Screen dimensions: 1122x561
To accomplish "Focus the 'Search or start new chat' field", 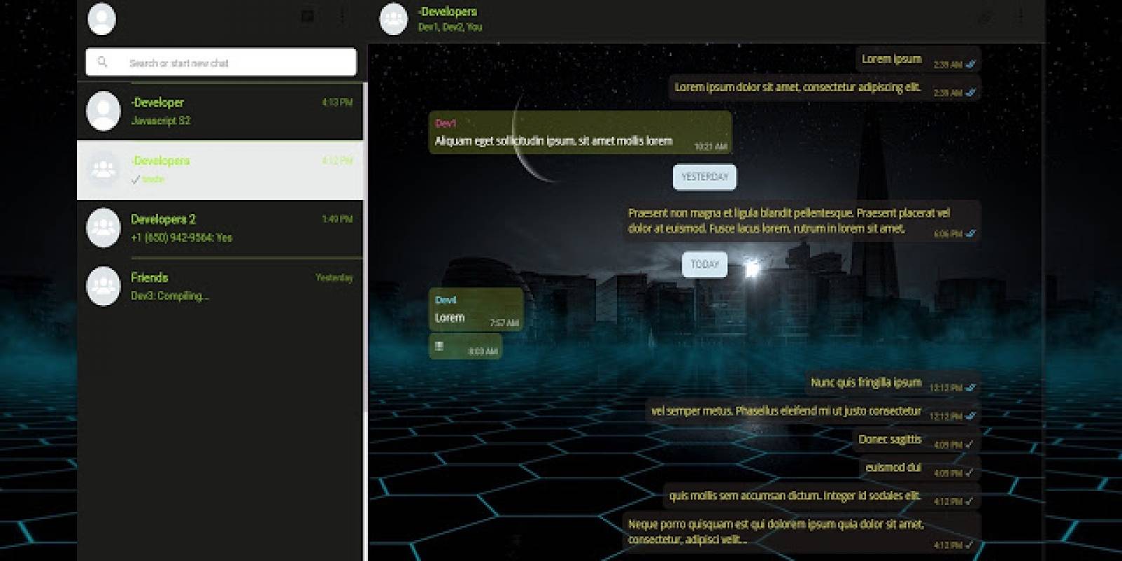I will coord(231,62).
